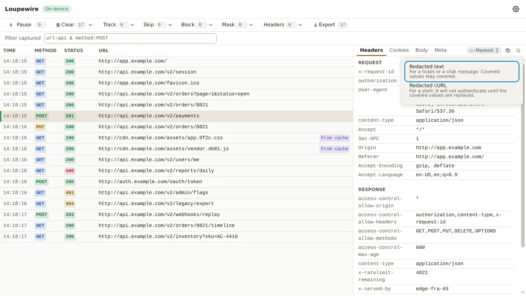Select the /v2/session request row
This screenshot has width=526, height=296.
click(x=177, y=72)
